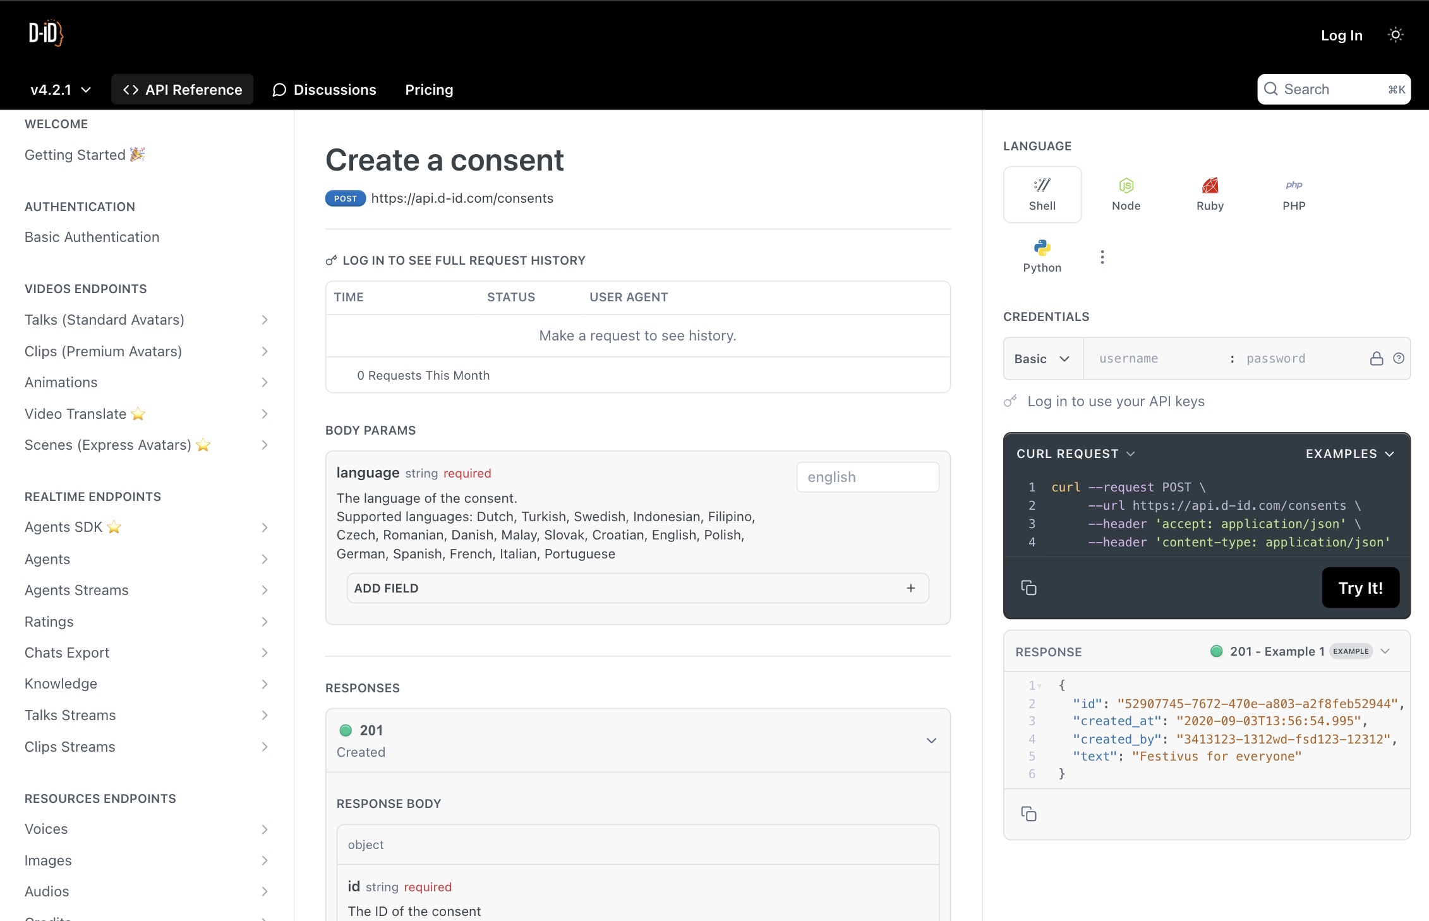Screen dimensions: 1429x921
Task: Click the language body param input
Action: [867, 477]
